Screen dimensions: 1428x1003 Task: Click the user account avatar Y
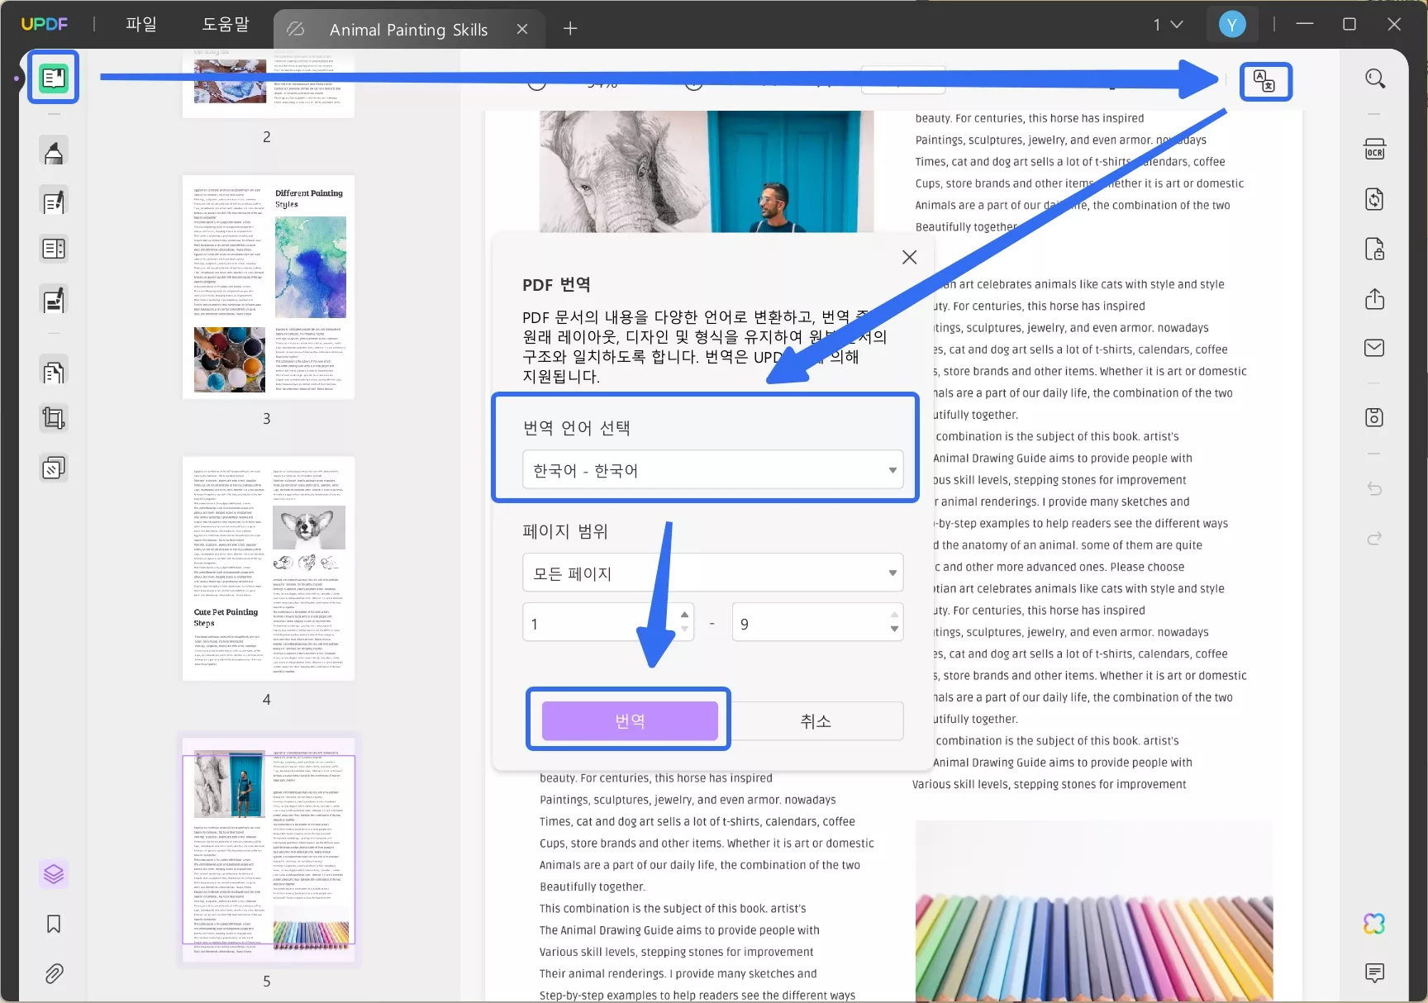1232,25
